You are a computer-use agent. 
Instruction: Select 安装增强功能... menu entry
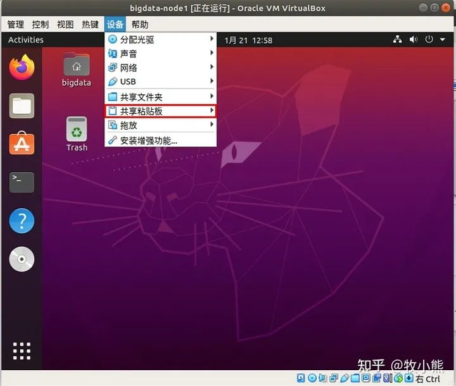click(161, 140)
